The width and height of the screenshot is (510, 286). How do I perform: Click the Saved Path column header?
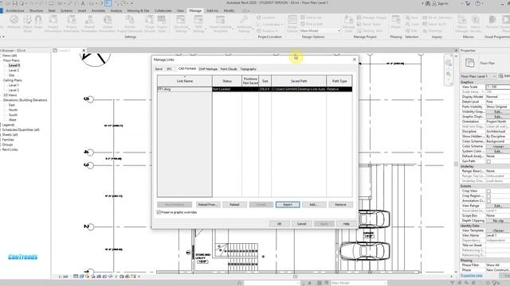pos(299,81)
